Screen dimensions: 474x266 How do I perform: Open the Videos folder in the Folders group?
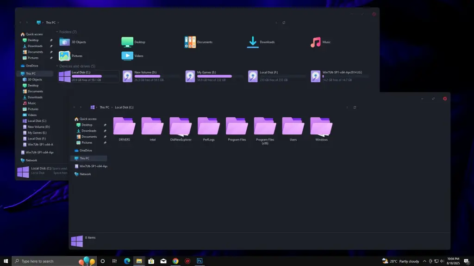pyautogui.click(x=127, y=56)
